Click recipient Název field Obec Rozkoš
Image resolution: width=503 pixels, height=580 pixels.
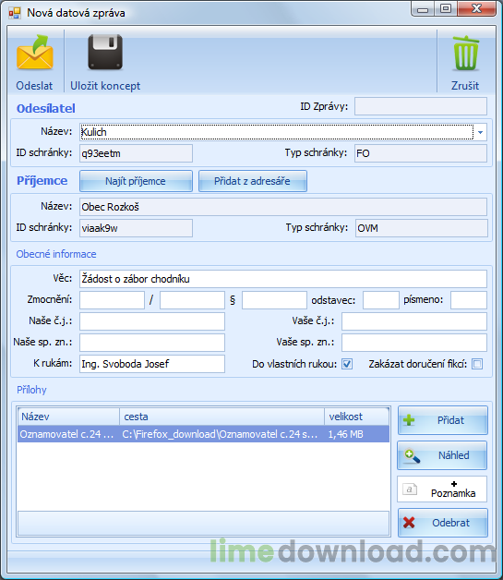click(x=283, y=207)
